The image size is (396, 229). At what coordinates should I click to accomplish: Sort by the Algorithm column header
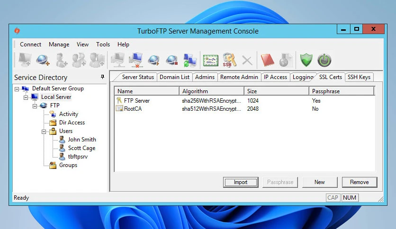(x=212, y=91)
